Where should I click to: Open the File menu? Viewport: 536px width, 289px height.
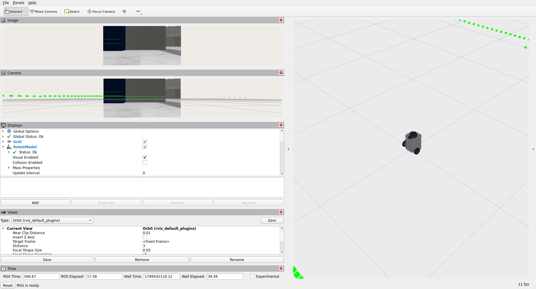[6, 3]
